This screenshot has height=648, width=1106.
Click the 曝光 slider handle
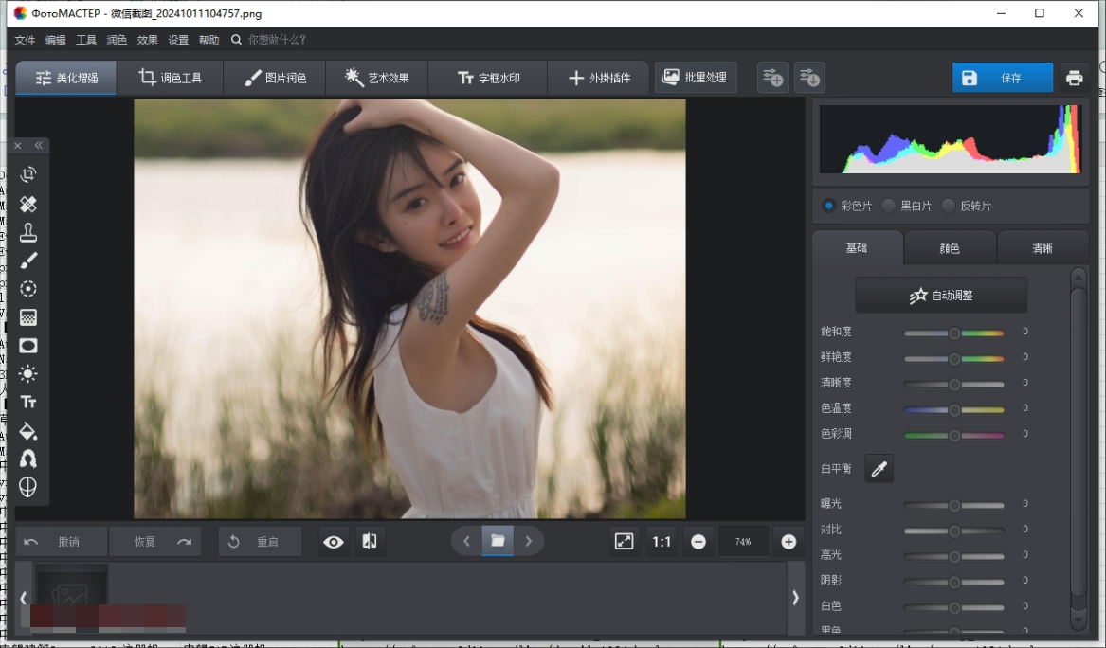pos(954,506)
